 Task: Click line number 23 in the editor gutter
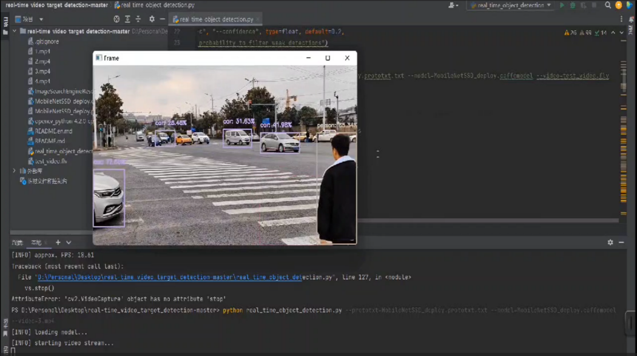[x=177, y=42]
